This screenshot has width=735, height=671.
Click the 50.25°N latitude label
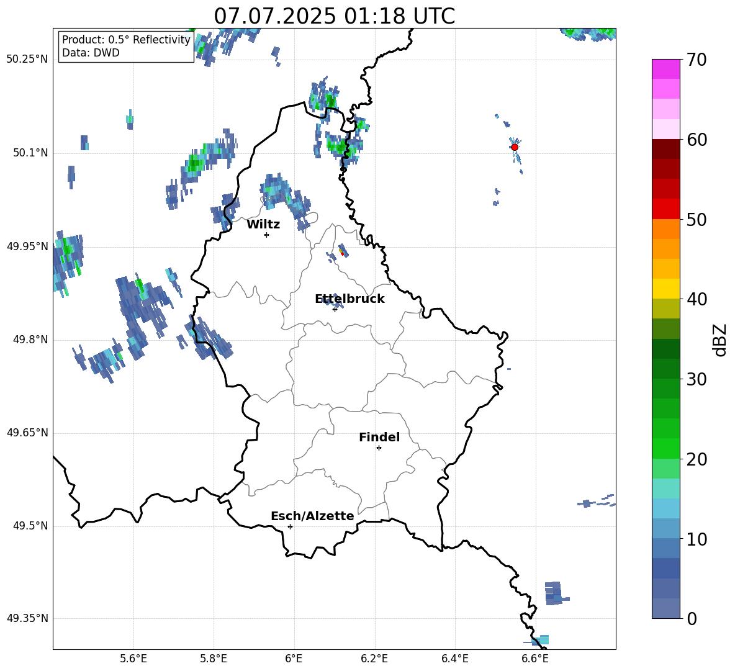tap(27, 60)
